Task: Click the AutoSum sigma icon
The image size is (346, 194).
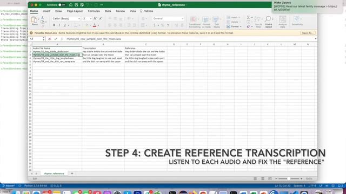Action: [x=249, y=17]
